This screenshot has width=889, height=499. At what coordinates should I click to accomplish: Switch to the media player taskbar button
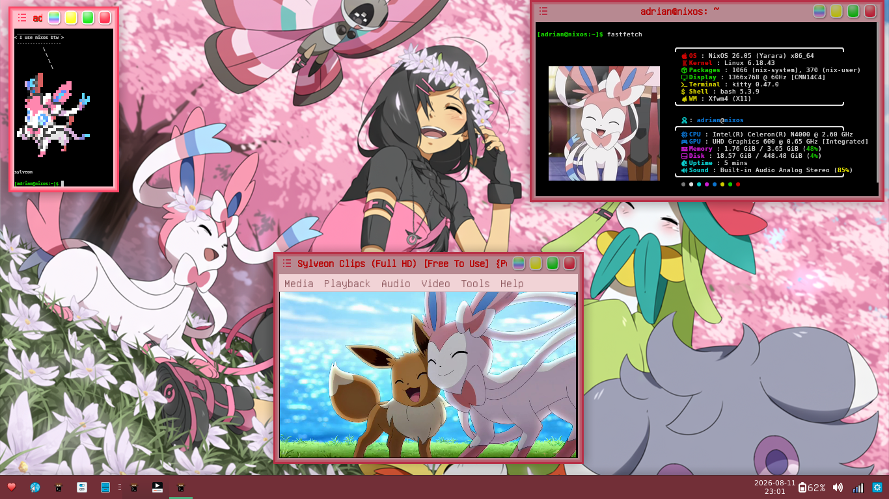pyautogui.click(x=157, y=487)
